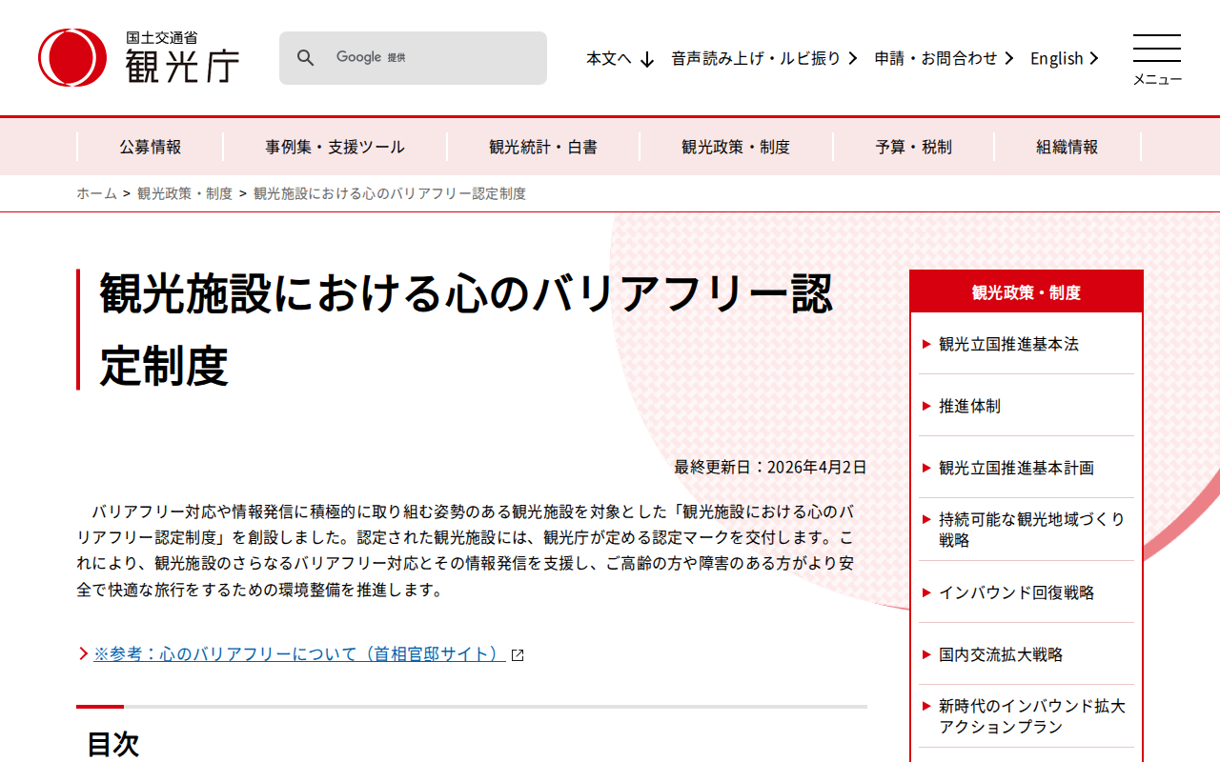Click the chevron next to English

tap(1094, 58)
